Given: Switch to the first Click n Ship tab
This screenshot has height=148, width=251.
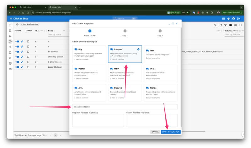Looking at the screenshot, I should pos(33,7).
